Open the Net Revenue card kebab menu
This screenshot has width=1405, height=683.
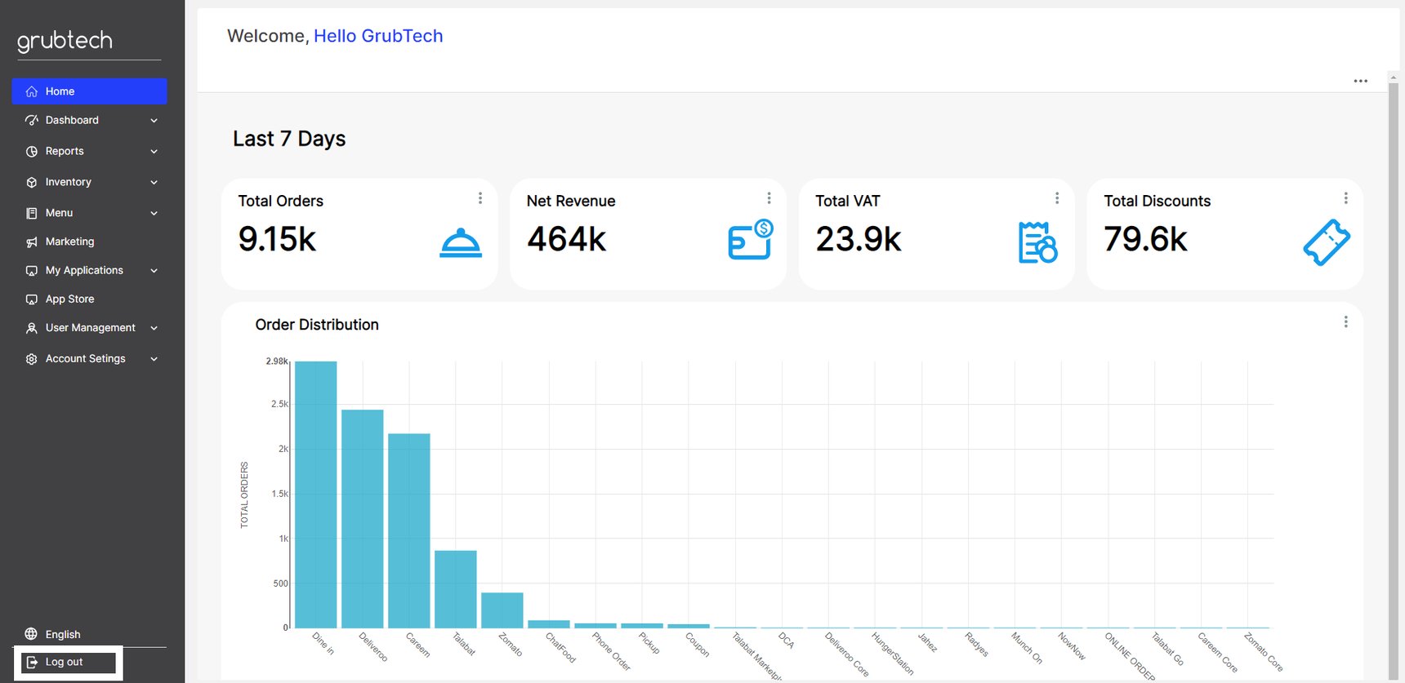[769, 198]
